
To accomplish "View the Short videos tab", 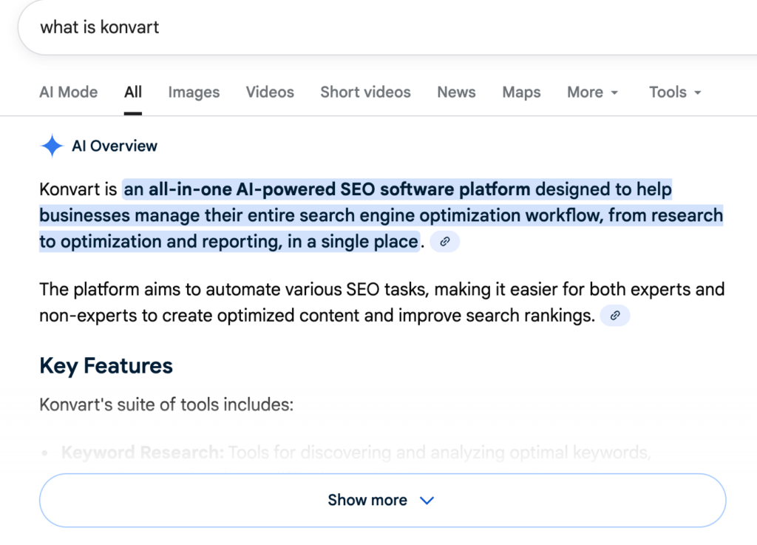I will pos(365,92).
